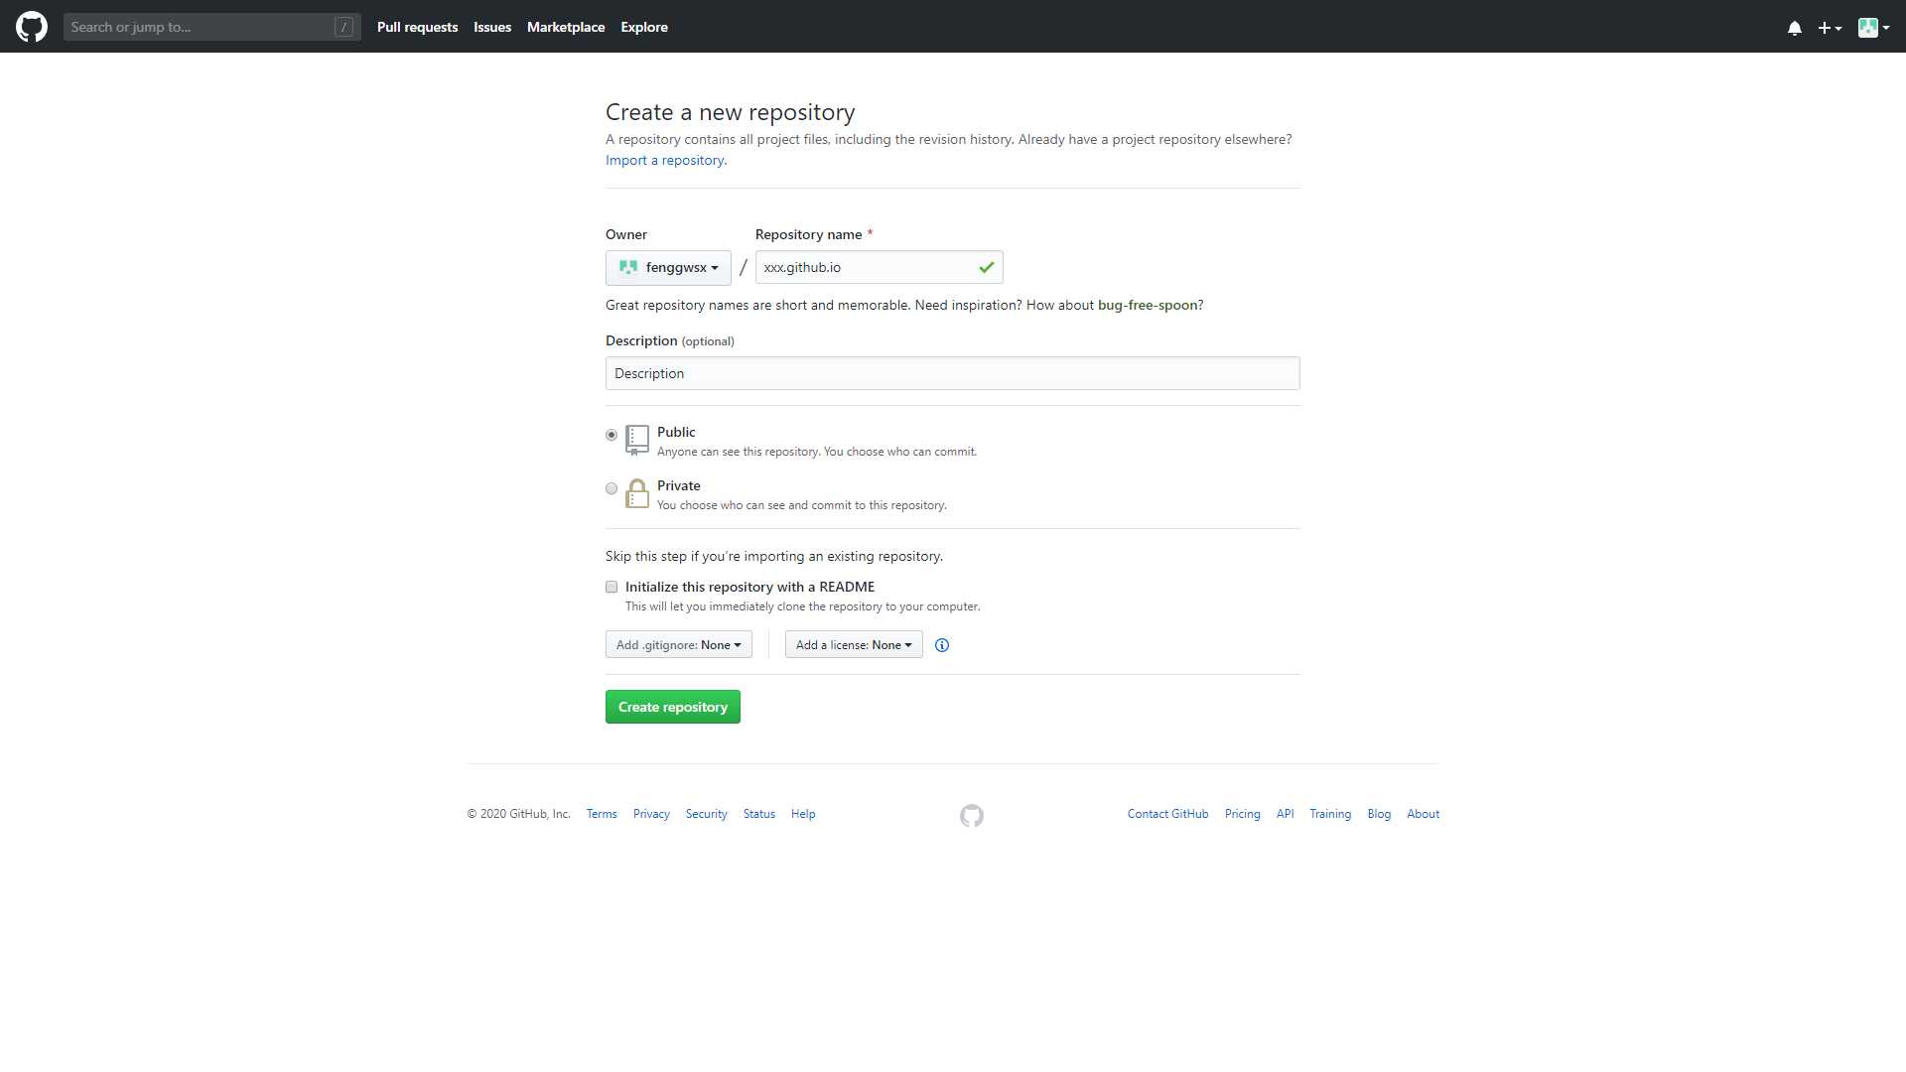Click the info circle icon near license
Screen dimensions: 1906x1072
[941, 644]
